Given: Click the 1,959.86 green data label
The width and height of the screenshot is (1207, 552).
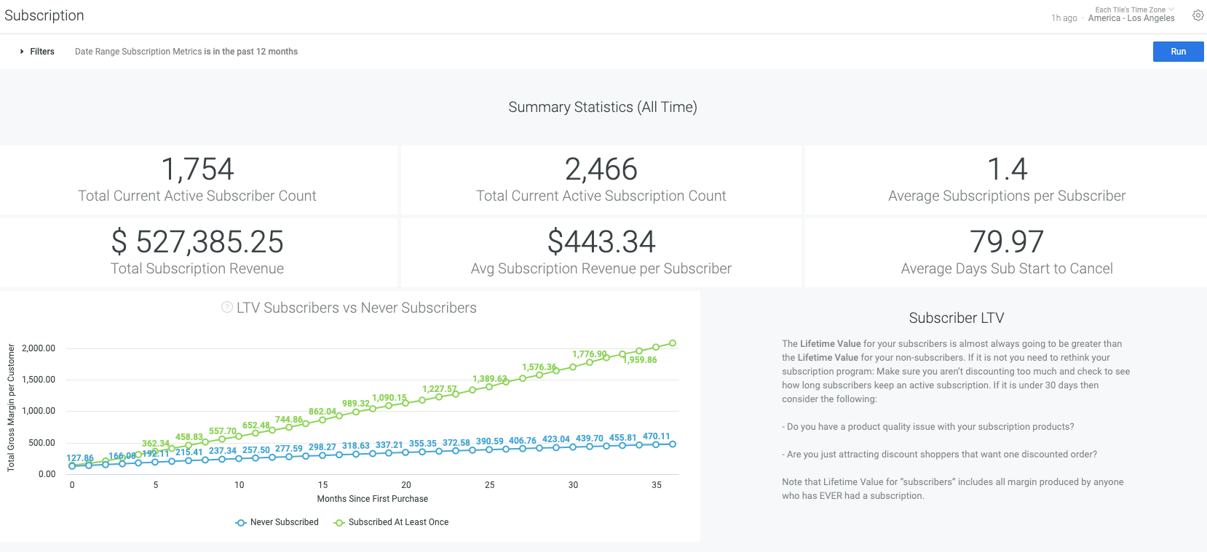Looking at the screenshot, I should 640,360.
